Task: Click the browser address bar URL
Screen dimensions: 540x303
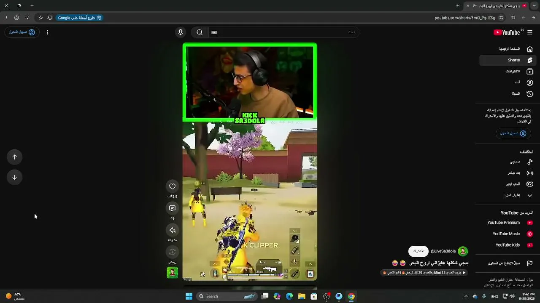Action: 465,18
